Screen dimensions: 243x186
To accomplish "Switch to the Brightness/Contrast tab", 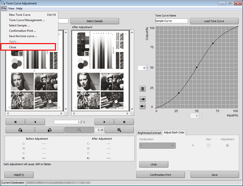I will coord(149,133).
